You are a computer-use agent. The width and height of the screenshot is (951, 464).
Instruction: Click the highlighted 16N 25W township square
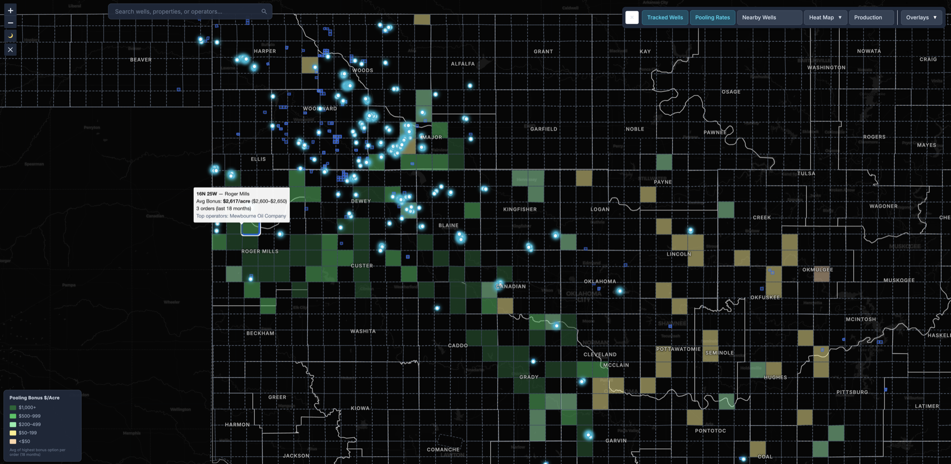tap(251, 229)
